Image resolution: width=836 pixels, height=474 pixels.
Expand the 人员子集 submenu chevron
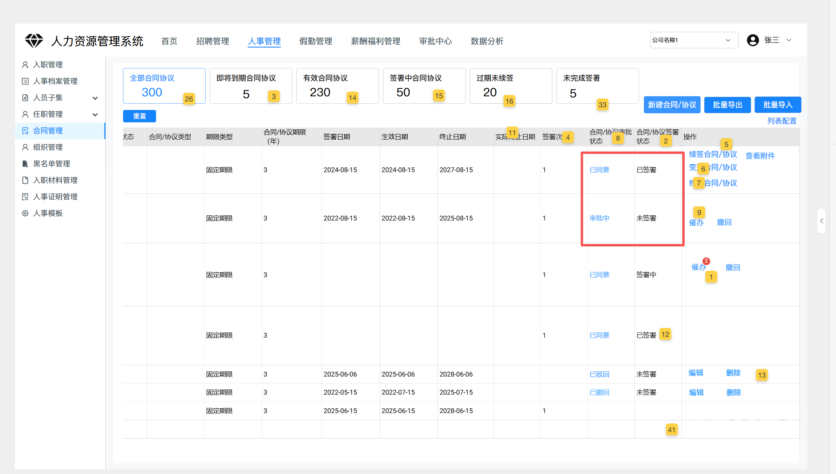(x=95, y=98)
